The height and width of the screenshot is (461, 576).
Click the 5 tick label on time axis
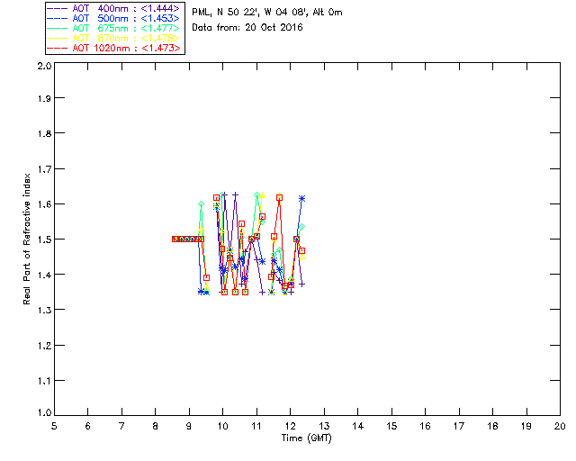tap(54, 426)
